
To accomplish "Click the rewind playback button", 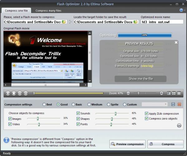I will pos(20,93).
